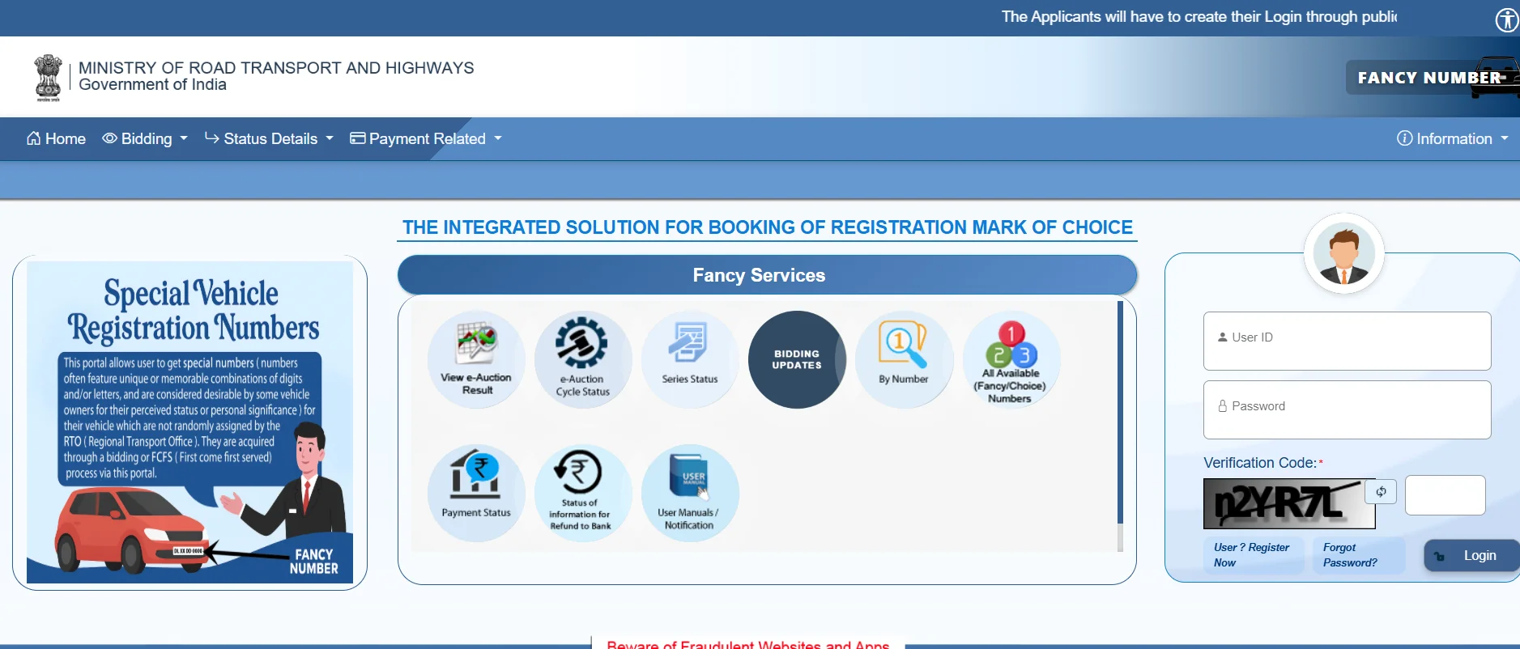Click the 'Verification Code:' label

click(x=1260, y=463)
